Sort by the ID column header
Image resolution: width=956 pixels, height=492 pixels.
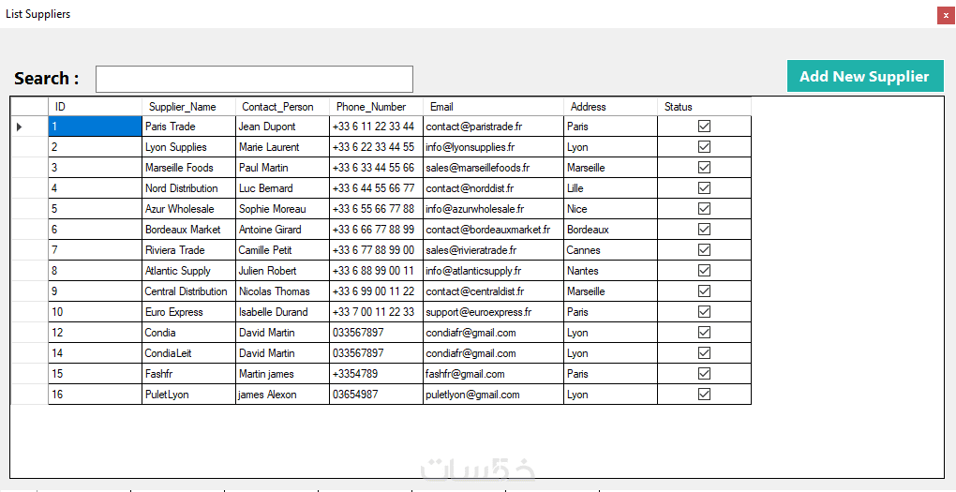[x=95, y=107]
